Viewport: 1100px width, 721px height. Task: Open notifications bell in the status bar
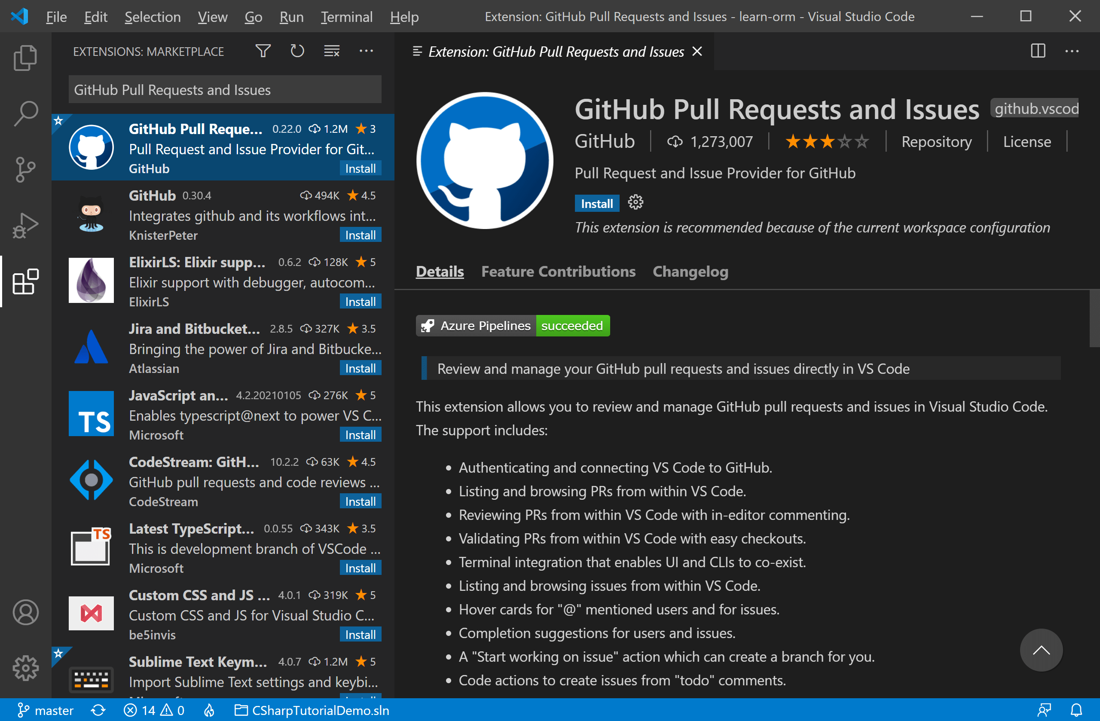click(1076, 710)
